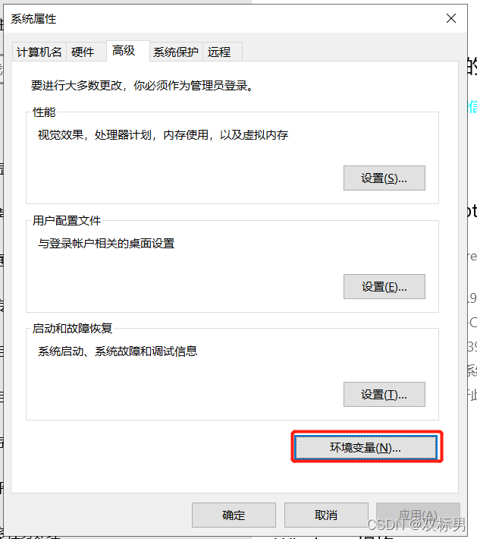477x539 pixels.
Task: Click the administrator notice 要进行大多数更改
Action: (142, 85)
